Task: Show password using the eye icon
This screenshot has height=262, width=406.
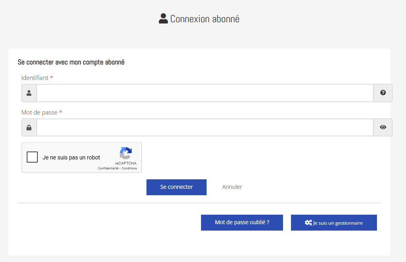Action: pos(383,127)
